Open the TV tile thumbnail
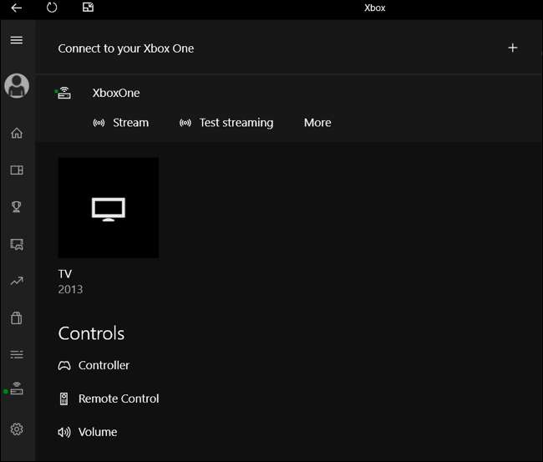543x462 pixels. (x=108, y=207)
